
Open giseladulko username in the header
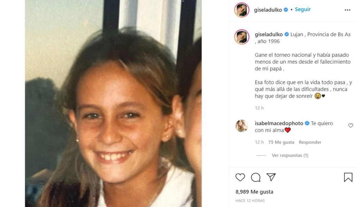(268, 10)
